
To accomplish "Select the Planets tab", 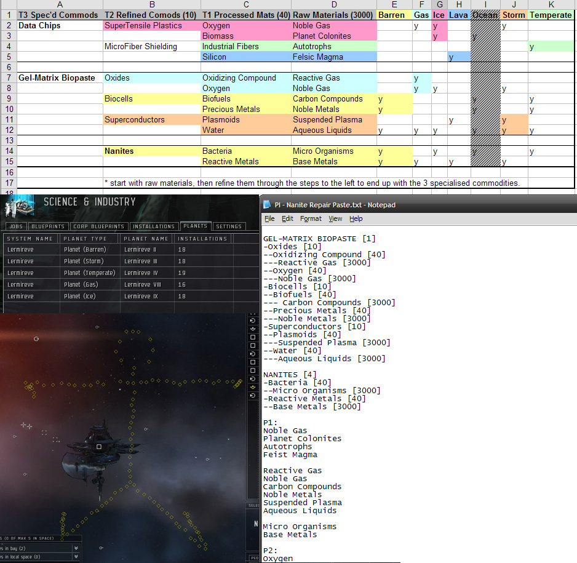I will pyautogui.click(x=196, y=226).
